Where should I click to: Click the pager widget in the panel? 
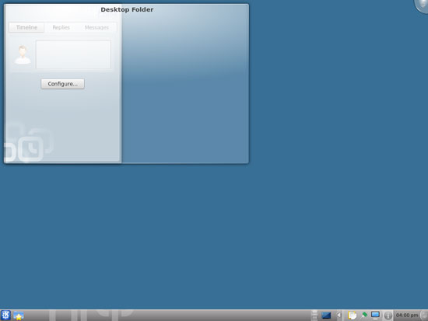click(314, 316)
